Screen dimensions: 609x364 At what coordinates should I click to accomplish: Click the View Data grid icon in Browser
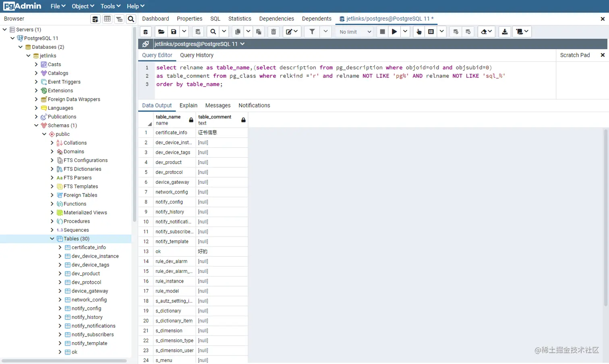[x=107, y=19]
